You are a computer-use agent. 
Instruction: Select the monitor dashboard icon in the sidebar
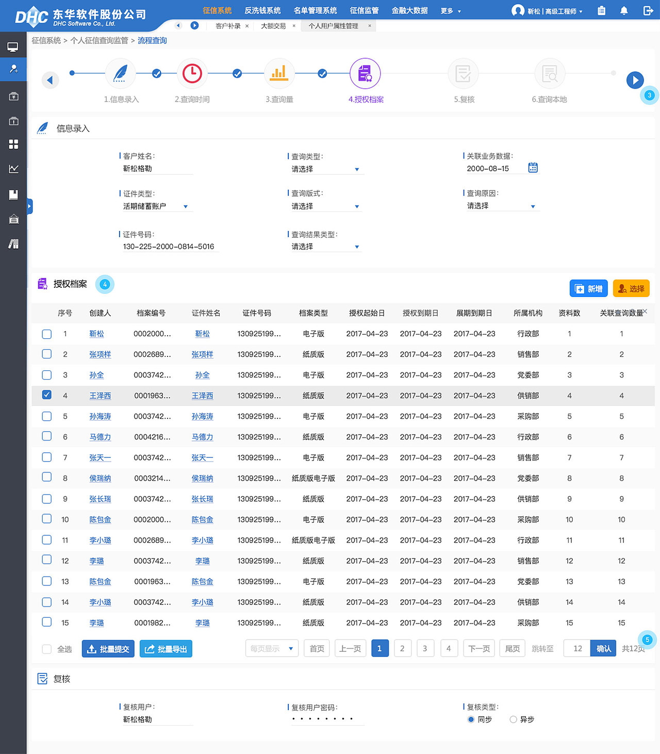pos(13,45)
